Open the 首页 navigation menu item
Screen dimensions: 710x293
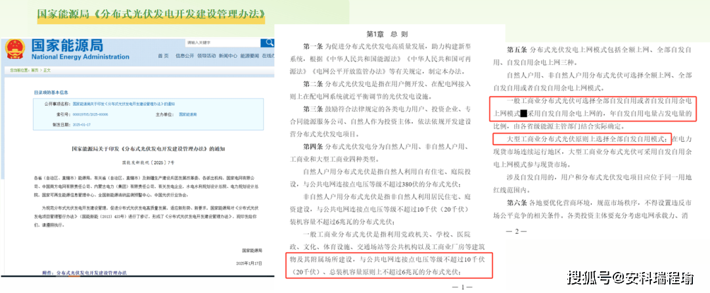(x=163, y=56)
